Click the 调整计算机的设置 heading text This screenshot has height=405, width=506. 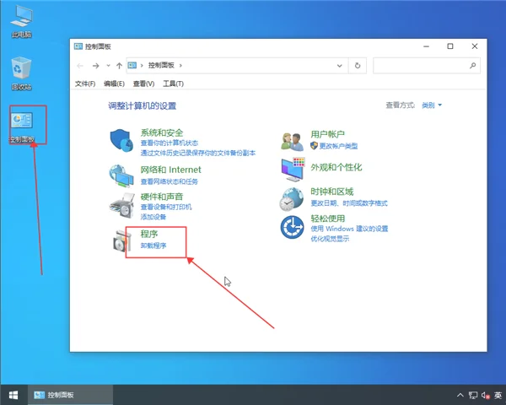pyautogui.click(x=142, y=106)
